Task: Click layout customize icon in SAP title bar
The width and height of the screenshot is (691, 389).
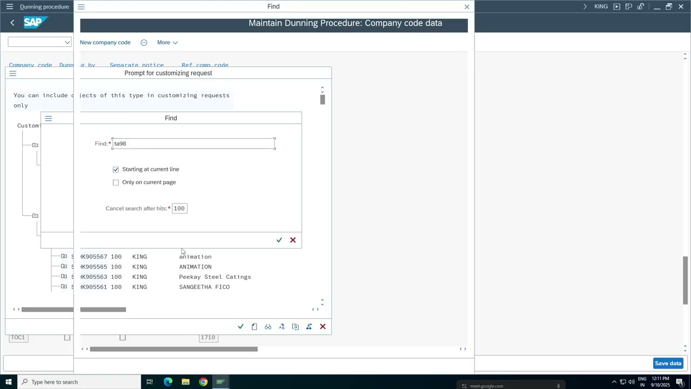Action: pos(629,6)
